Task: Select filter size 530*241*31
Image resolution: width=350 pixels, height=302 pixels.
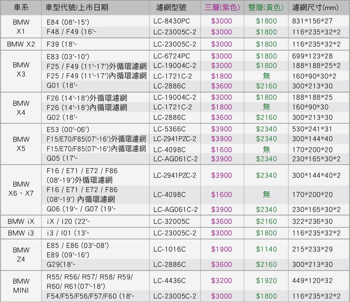Action: point(312,129)
